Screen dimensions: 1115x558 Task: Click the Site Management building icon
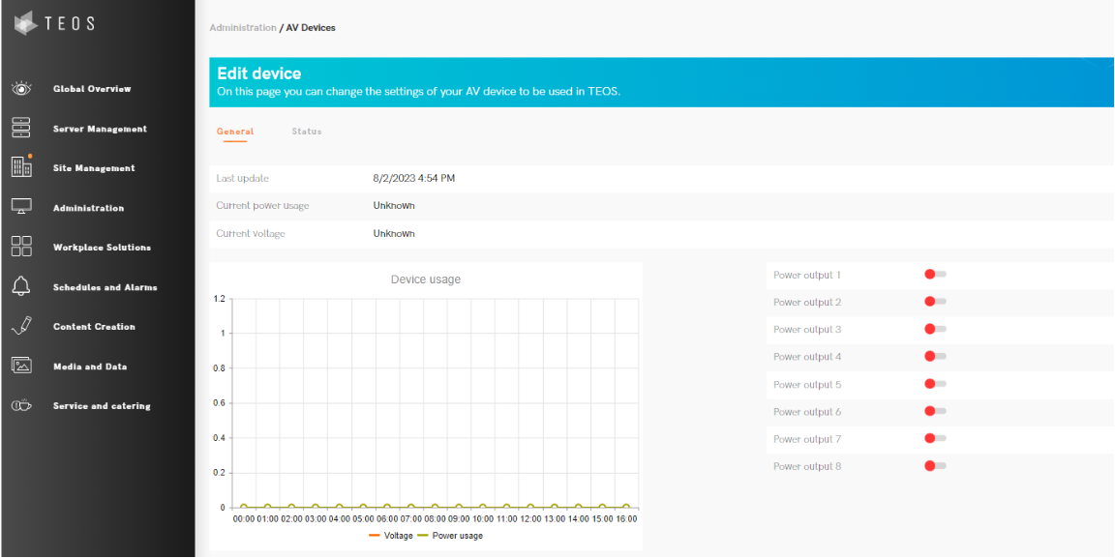point(21,167)
